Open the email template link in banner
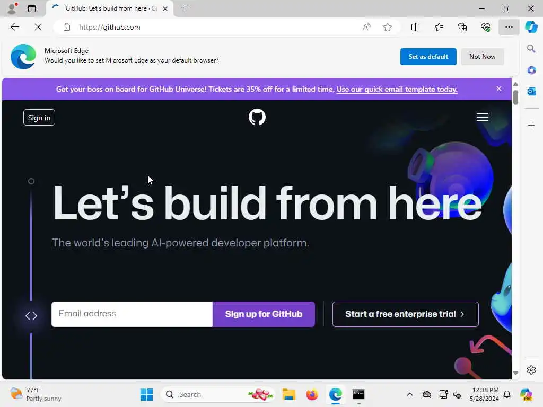Screen dimensions: 543x407 pyautogui.click(x=397, y=89)
